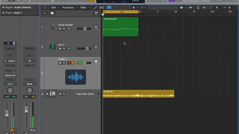
Task: Mute the Trap Door (Dez) drummer track
Action: point(60,94)
